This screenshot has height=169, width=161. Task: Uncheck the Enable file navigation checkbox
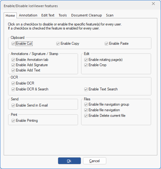(86, 110)
